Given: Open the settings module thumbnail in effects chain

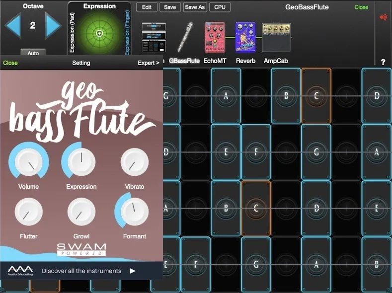Looking at the screenshot, I should (x=154, y=37).
